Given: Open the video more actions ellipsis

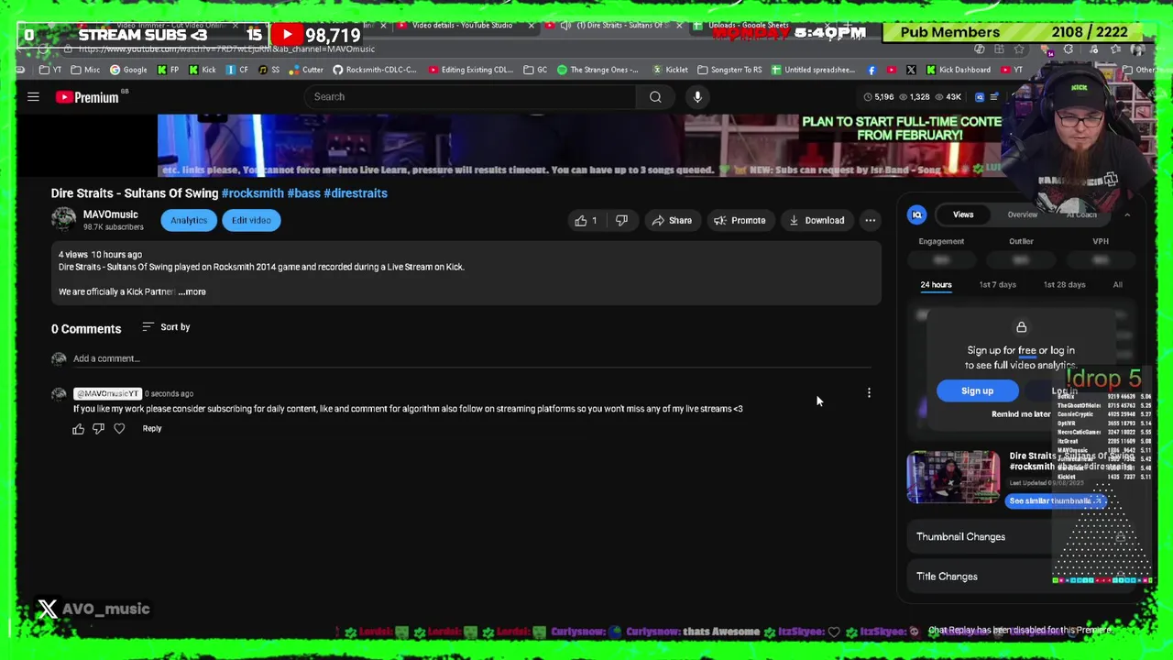Looking at the screenshot, I should tap(871, 220).
